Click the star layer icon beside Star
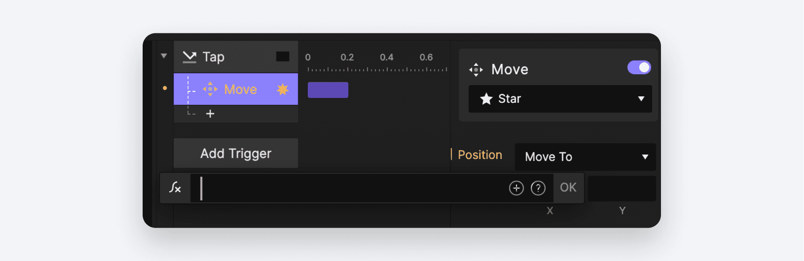804x261 pixels. coord(487,99)
